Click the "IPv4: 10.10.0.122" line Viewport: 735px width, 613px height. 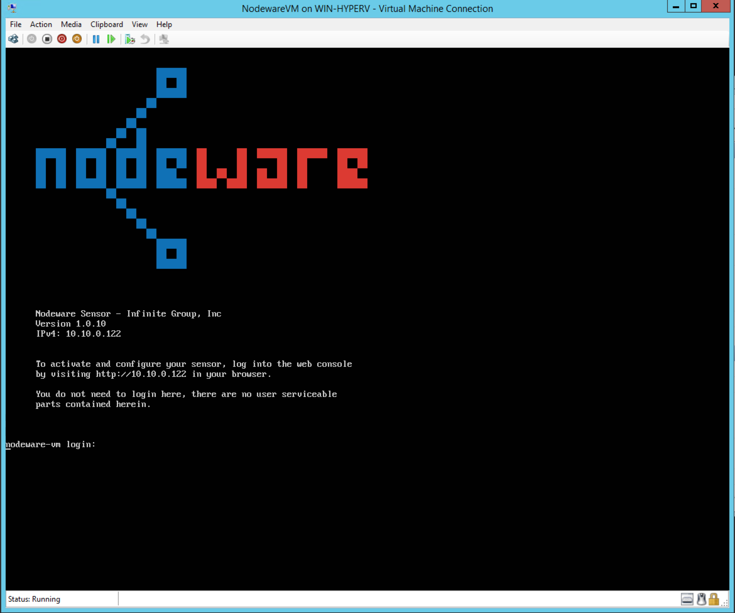(79, 334)
